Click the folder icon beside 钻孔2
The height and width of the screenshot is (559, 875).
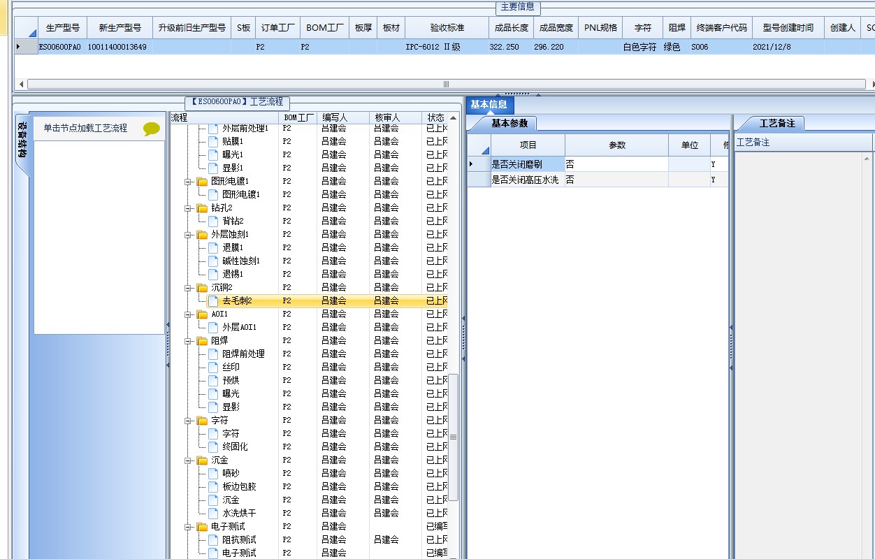point(202,208)
